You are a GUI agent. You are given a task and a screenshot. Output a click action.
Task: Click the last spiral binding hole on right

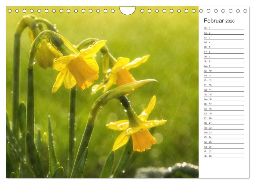245,11
